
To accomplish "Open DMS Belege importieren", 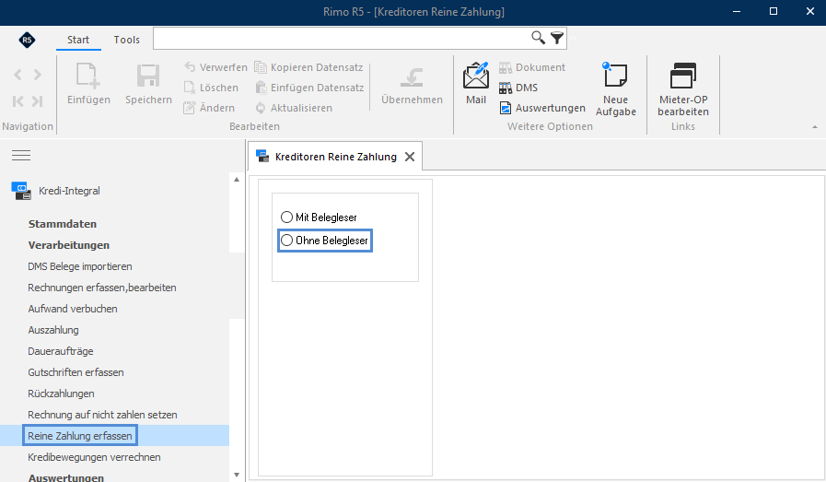I will (79, 266).
